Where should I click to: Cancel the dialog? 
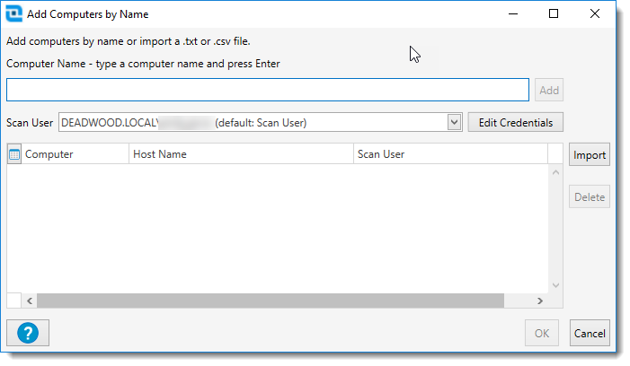589,333
